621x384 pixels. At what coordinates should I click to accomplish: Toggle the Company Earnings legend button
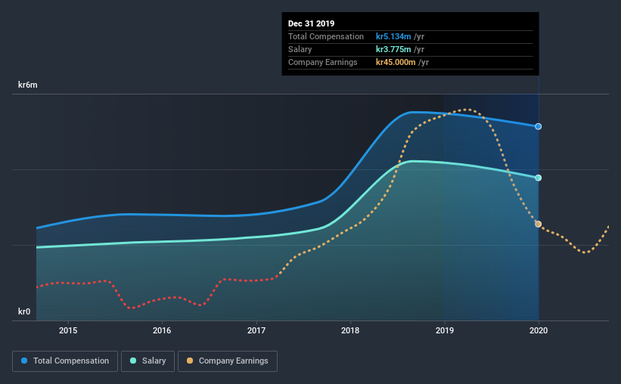tap(228, 361)
